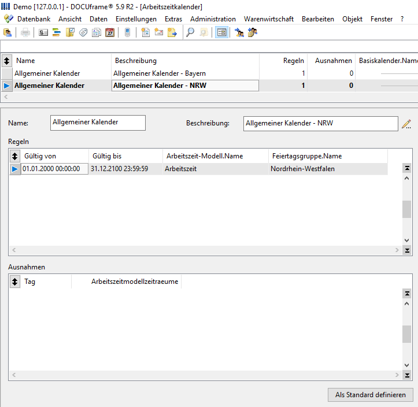This screenshot has width=418, height=407.
Task: Click the blue-orange project bars icon
Action: point(57,32)
